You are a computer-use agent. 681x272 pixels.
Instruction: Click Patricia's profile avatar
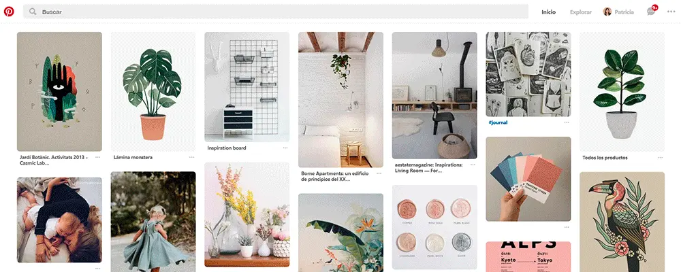coord(607,12)
